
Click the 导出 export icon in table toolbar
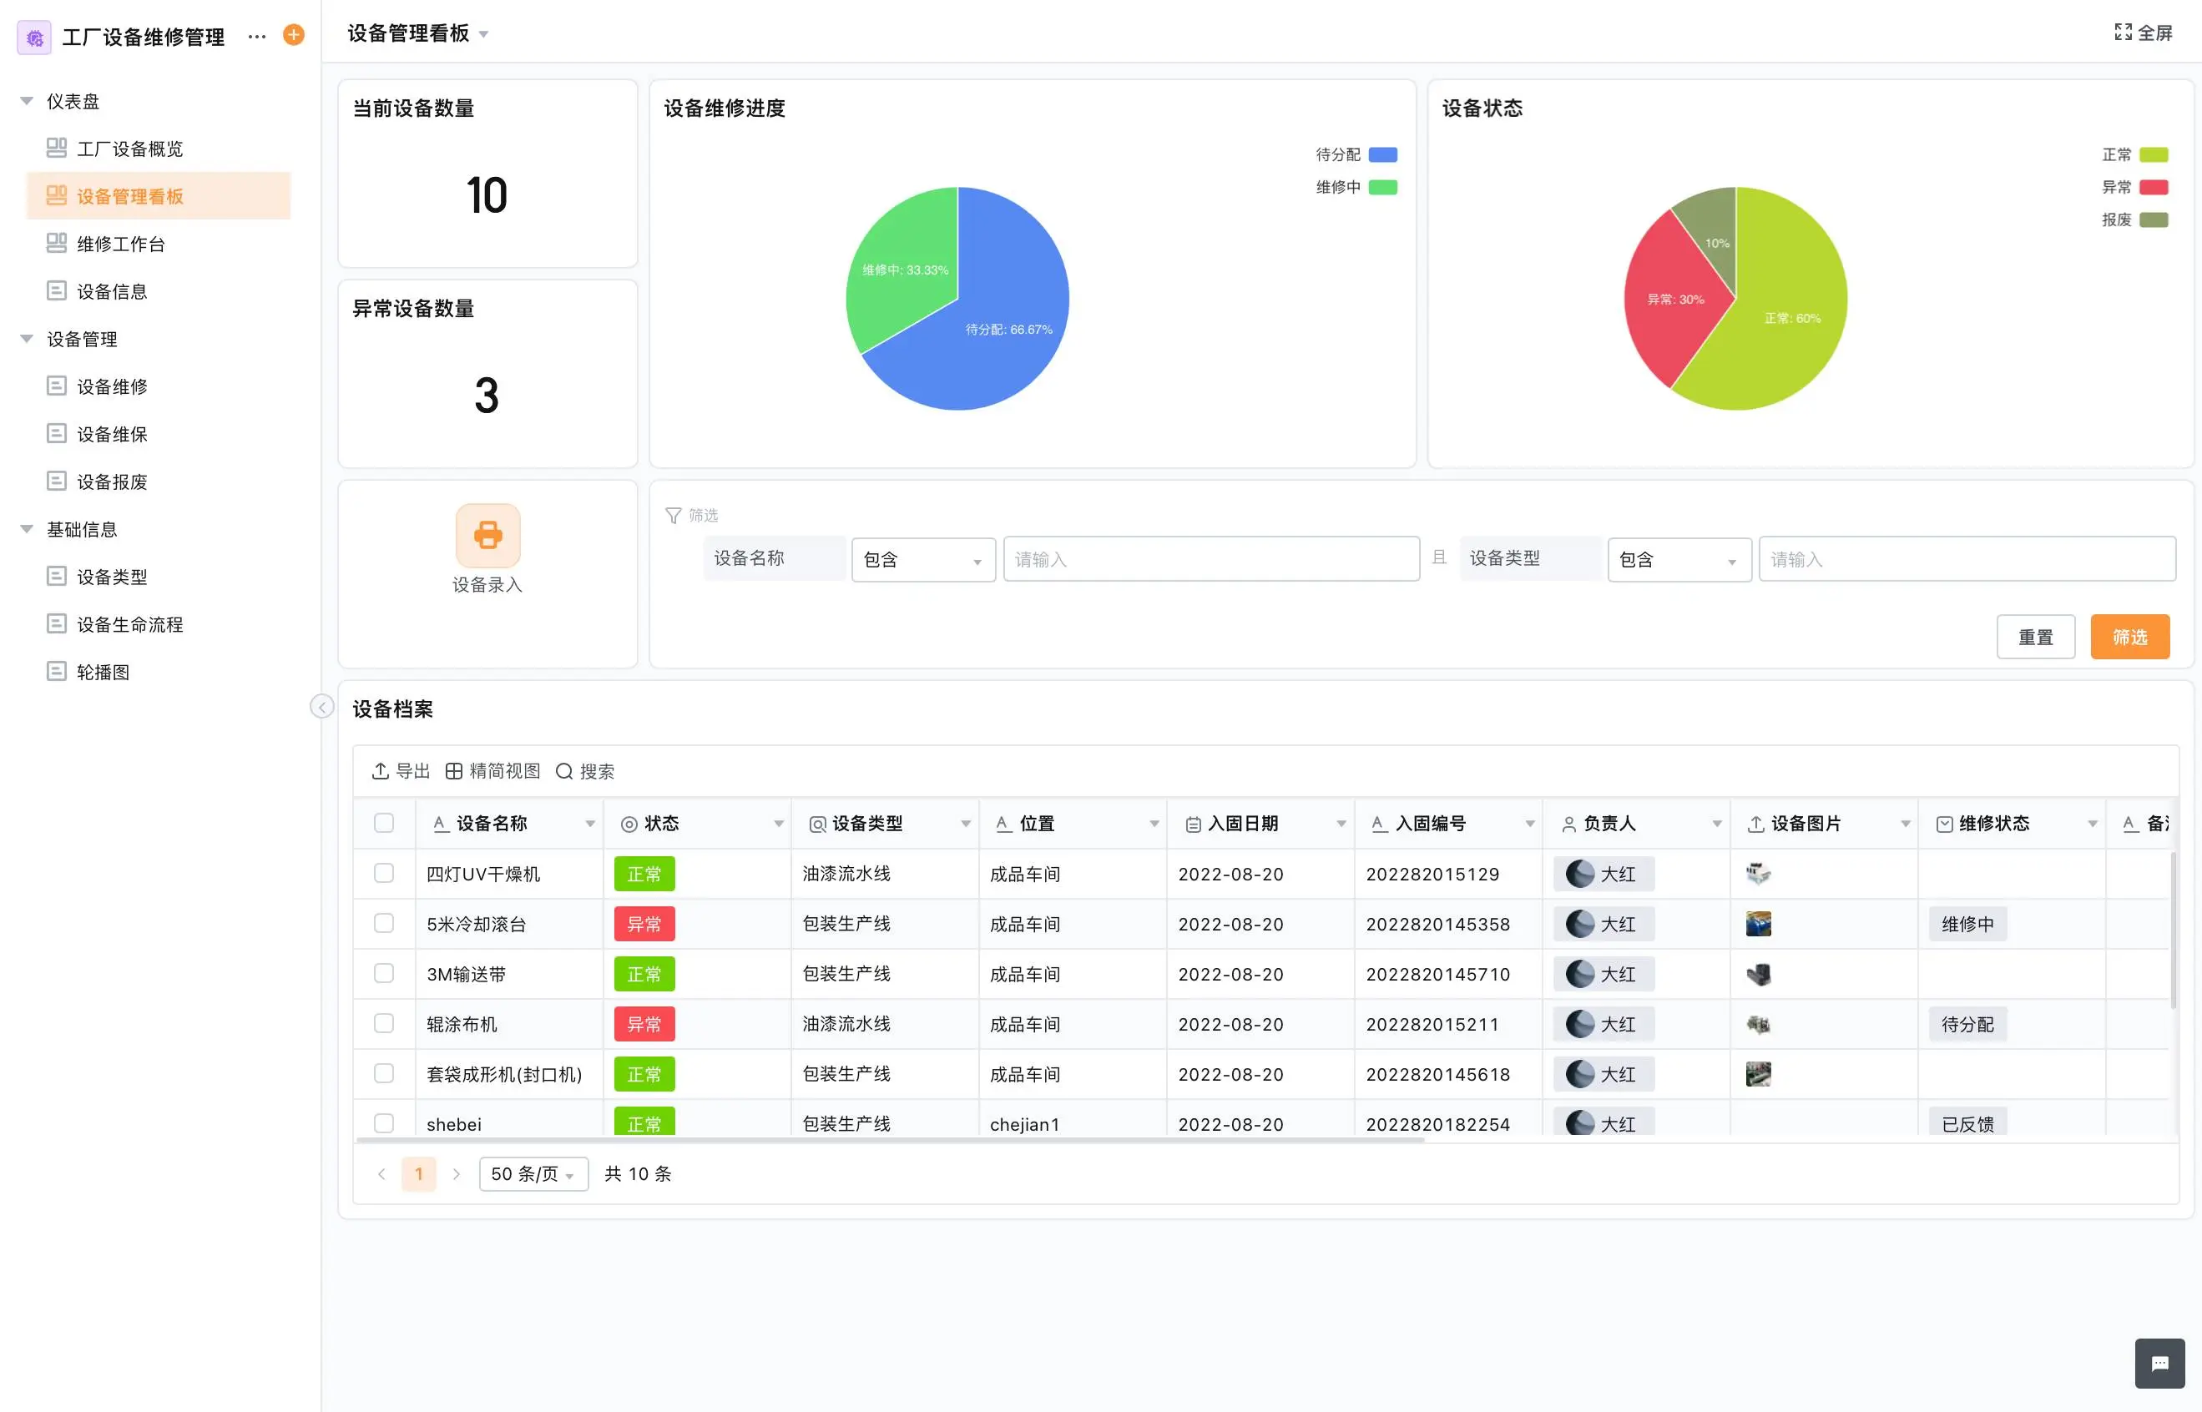point(381,771)
